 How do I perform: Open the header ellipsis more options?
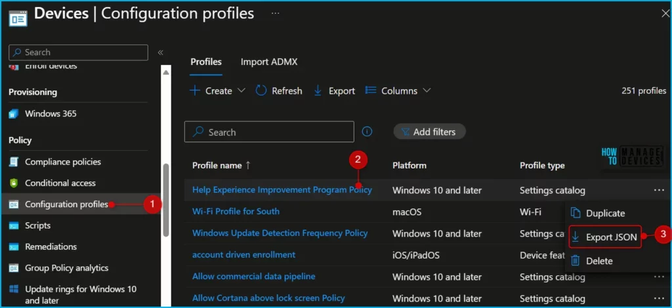(x=275, y=14)
